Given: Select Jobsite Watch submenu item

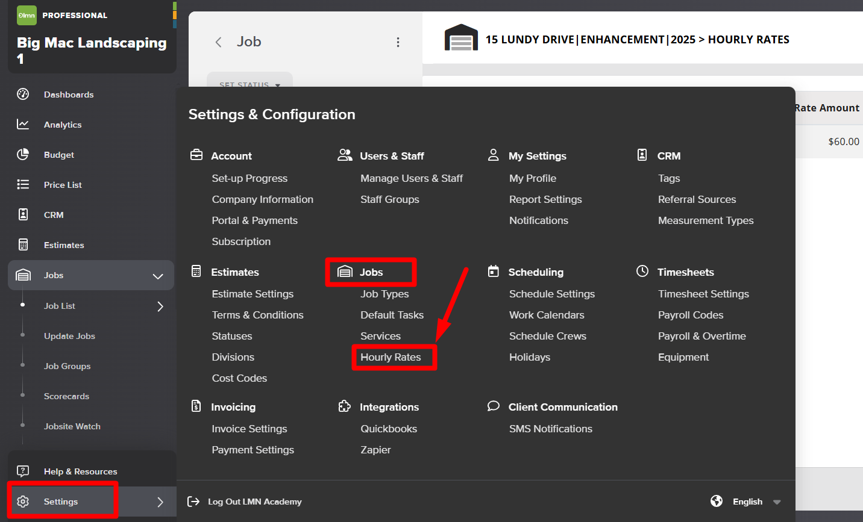Looking at the screenshot, I should click(x=72, y=426).
